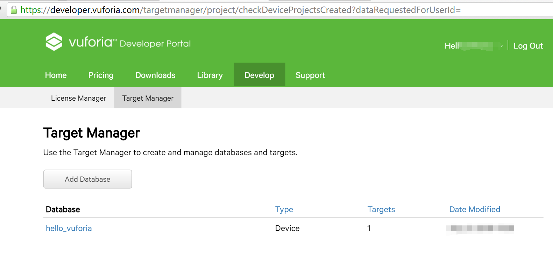Click the Vuforia logo icon

[54, 42]
